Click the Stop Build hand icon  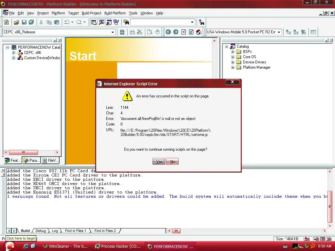[157, 32]
